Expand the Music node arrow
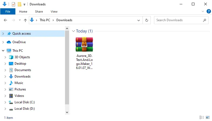 pyautogui.click(x=5, y=83)
